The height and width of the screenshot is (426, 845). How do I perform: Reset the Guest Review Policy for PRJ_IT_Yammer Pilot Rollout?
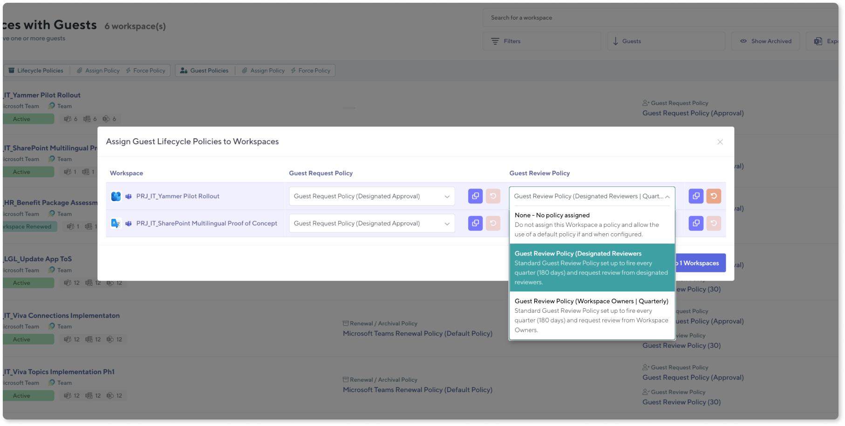pos(714,196)
